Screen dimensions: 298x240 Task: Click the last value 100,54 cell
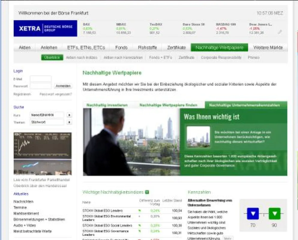177,211
